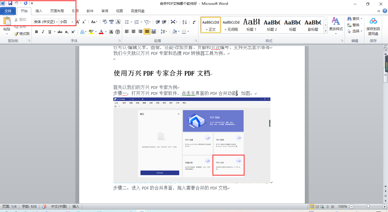Open the font name dropdown 宋体
Viewport: 388px width, 212px height.
(x=57, y=22)
